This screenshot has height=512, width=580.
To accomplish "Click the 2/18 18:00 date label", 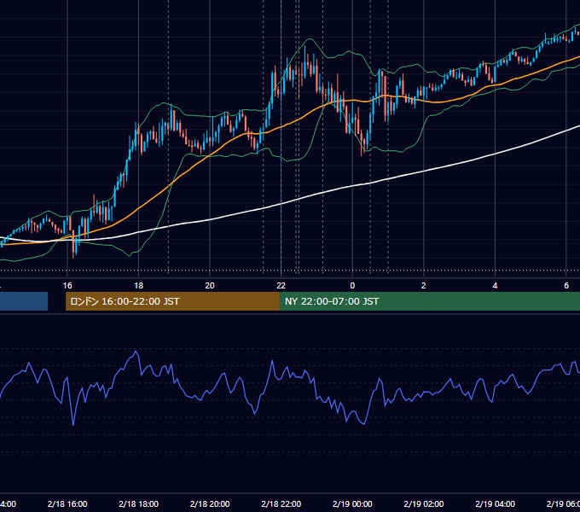I will [x=139, y=503].
